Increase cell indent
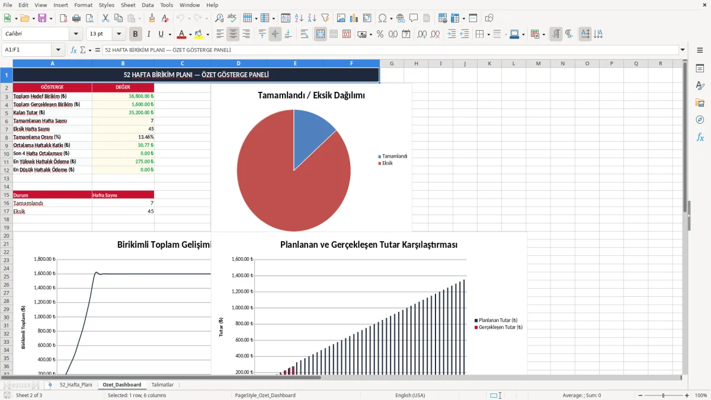The height and width of the screenshot is (400, 711). click(x=451, y=34)
